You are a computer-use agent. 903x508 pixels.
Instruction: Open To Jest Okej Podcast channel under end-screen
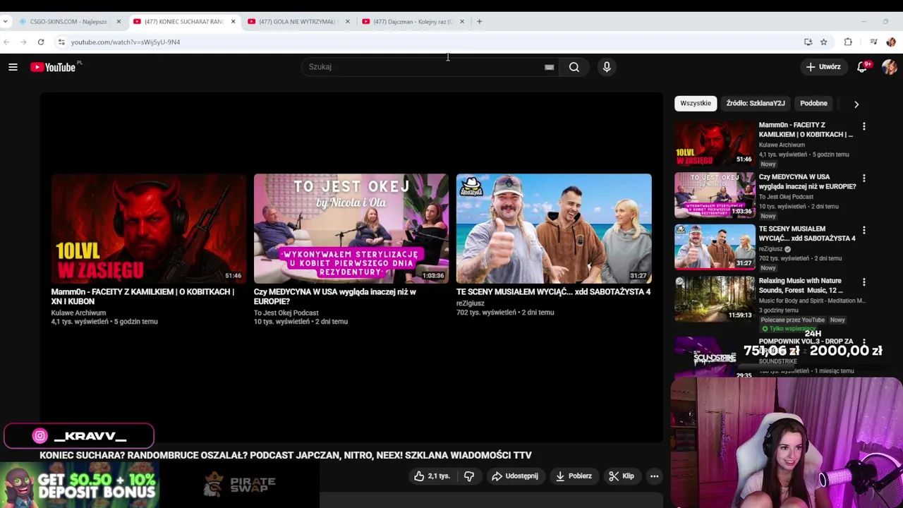coord(286,313)
